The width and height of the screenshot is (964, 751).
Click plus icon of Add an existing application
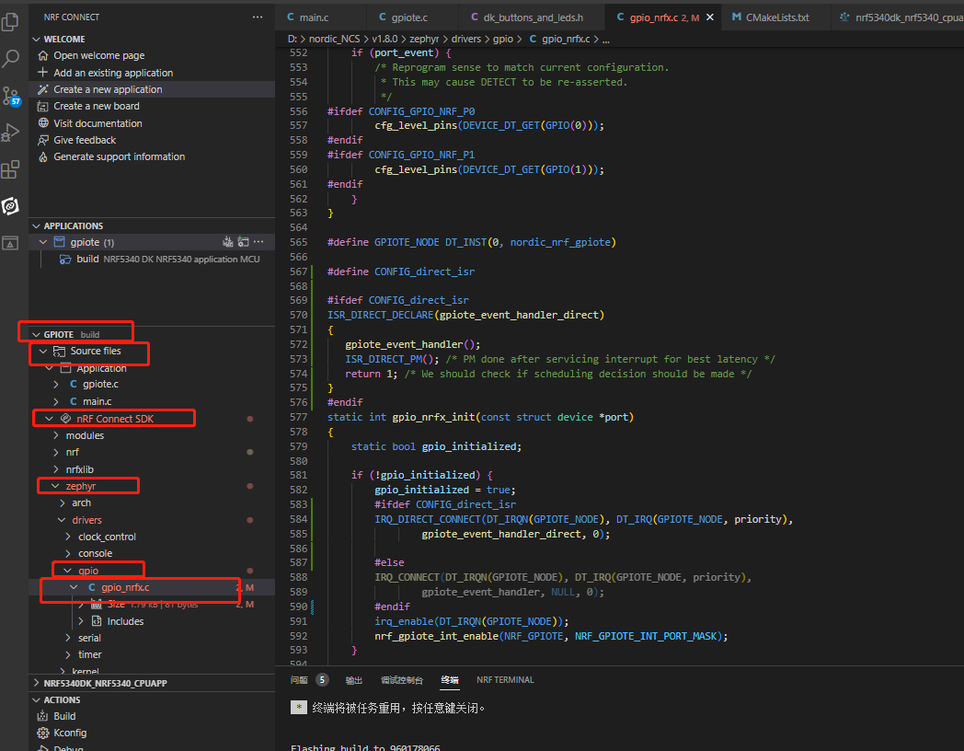tap(43, 73)
